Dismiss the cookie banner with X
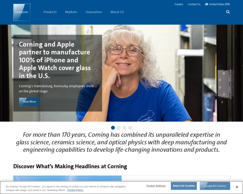 237,187
